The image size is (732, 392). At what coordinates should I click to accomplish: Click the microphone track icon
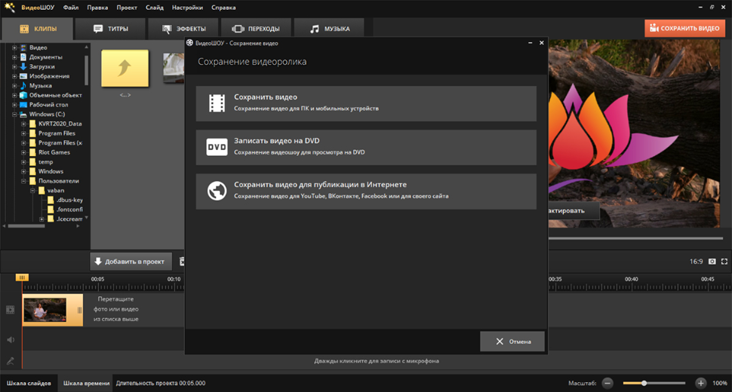tap(11, 361)
